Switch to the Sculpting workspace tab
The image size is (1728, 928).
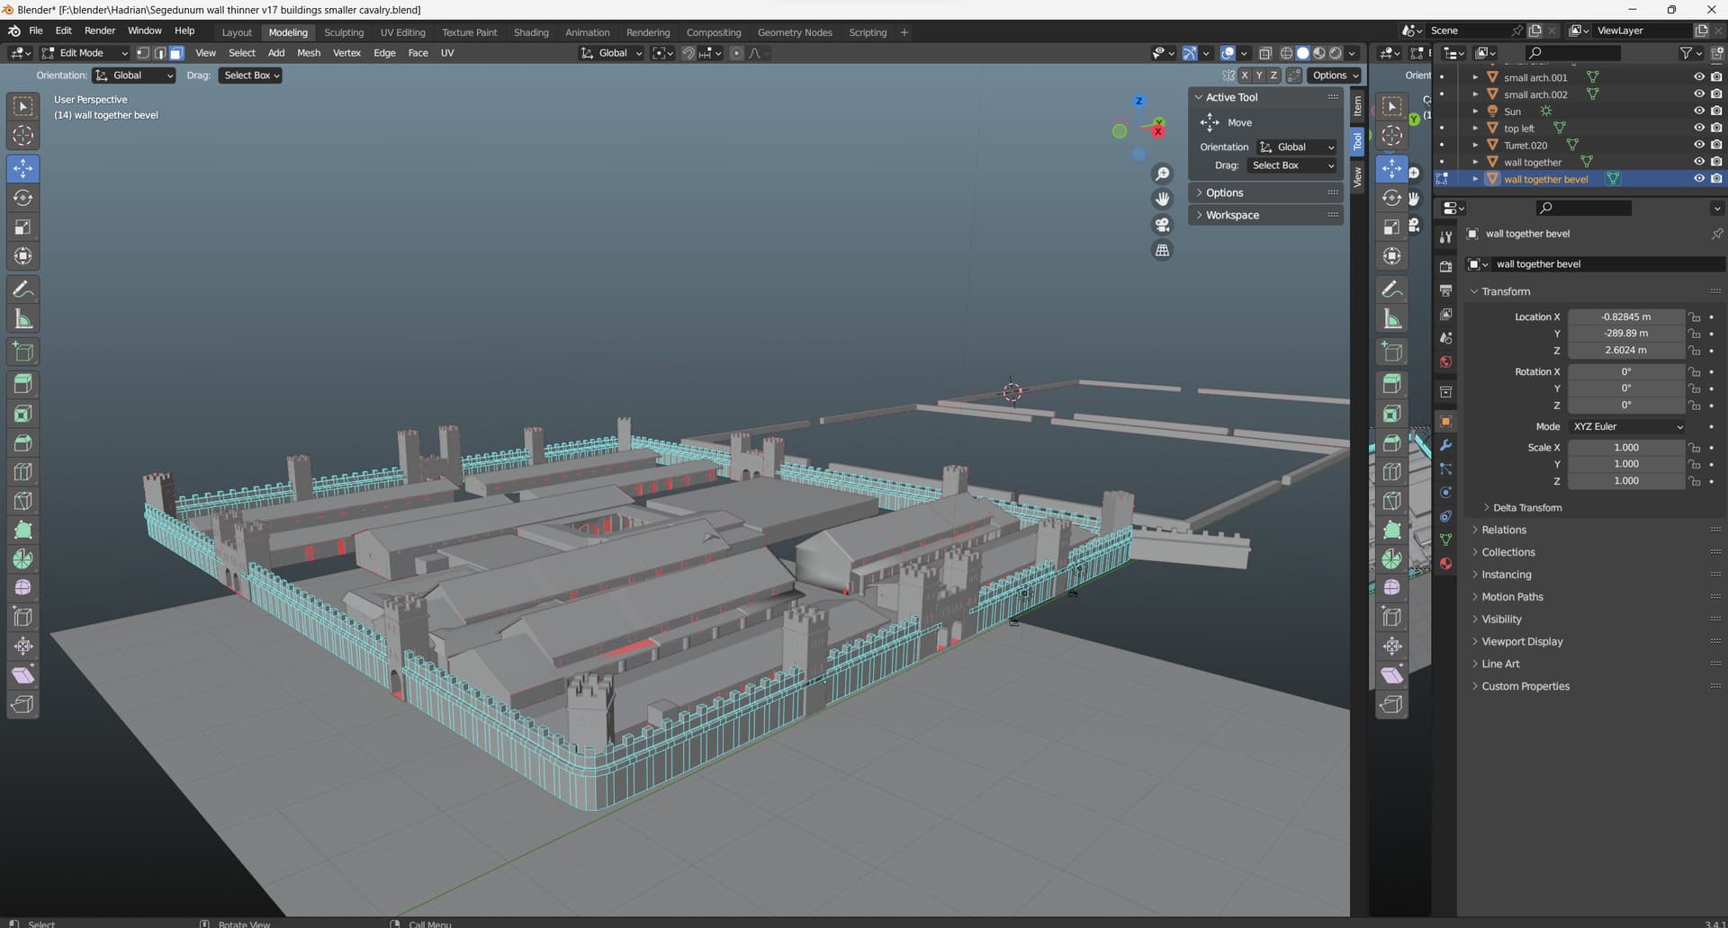tap(344, 32)
